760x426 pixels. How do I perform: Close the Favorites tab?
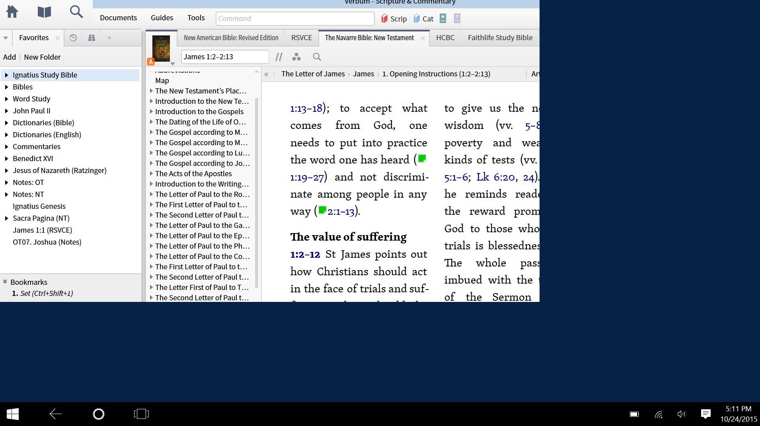click(x=58, y=38)
